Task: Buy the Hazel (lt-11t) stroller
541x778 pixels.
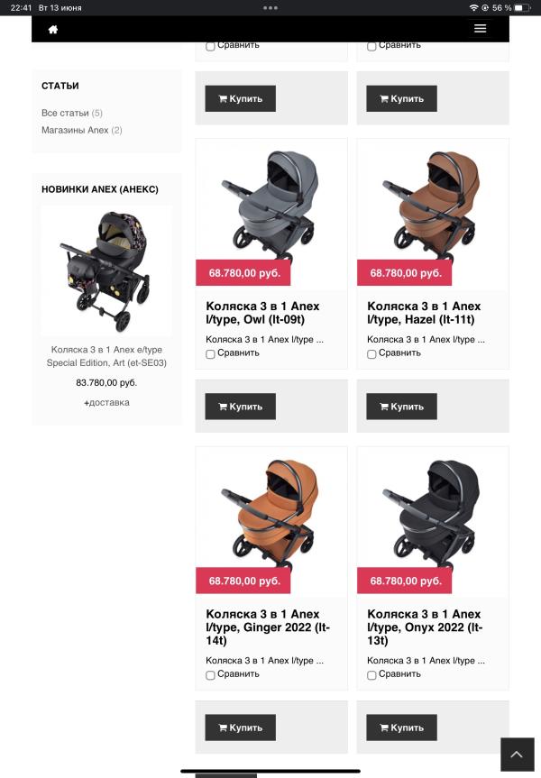Action: point(401,407)
